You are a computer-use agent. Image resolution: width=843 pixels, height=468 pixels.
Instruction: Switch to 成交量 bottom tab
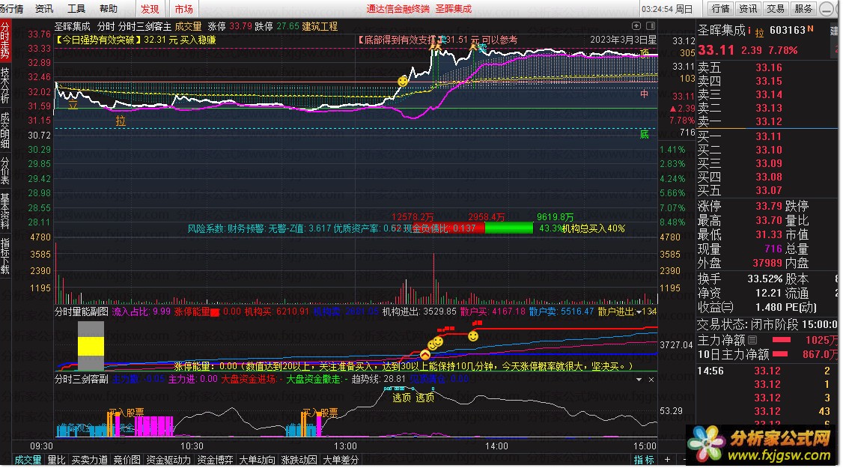point(28,460)
